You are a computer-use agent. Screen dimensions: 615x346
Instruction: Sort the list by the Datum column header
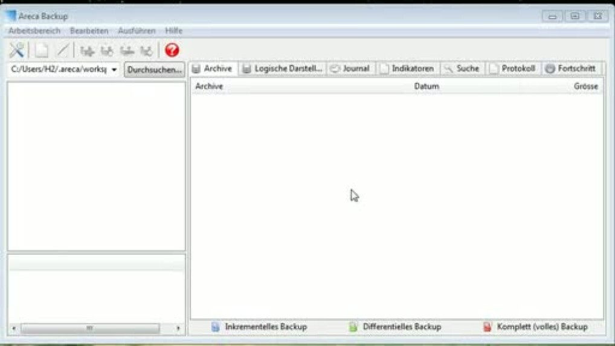click(x=426, y=86)
